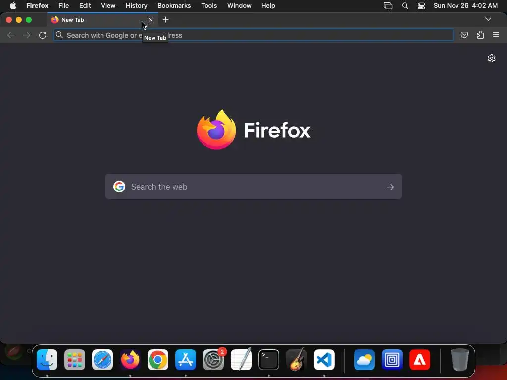Open Launchpad from the Dock
Screen dimensions: 507x380
(75, 360)
